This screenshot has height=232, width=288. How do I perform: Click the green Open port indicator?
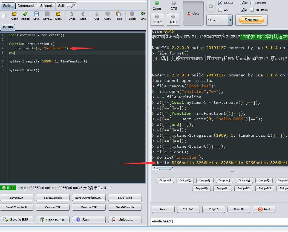coord(157,3)
